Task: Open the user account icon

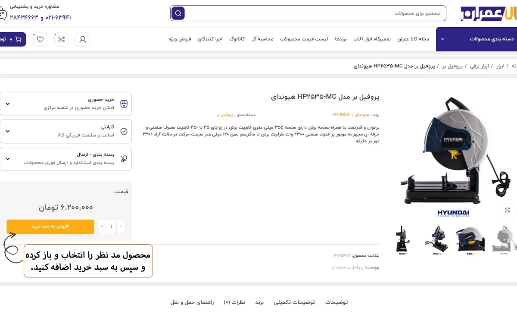Action: [x=83, y=39]
